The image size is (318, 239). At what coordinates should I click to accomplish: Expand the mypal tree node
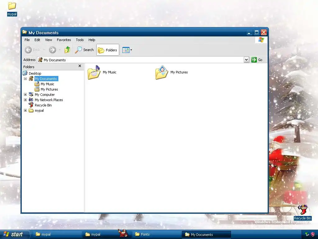pos(25,110)
